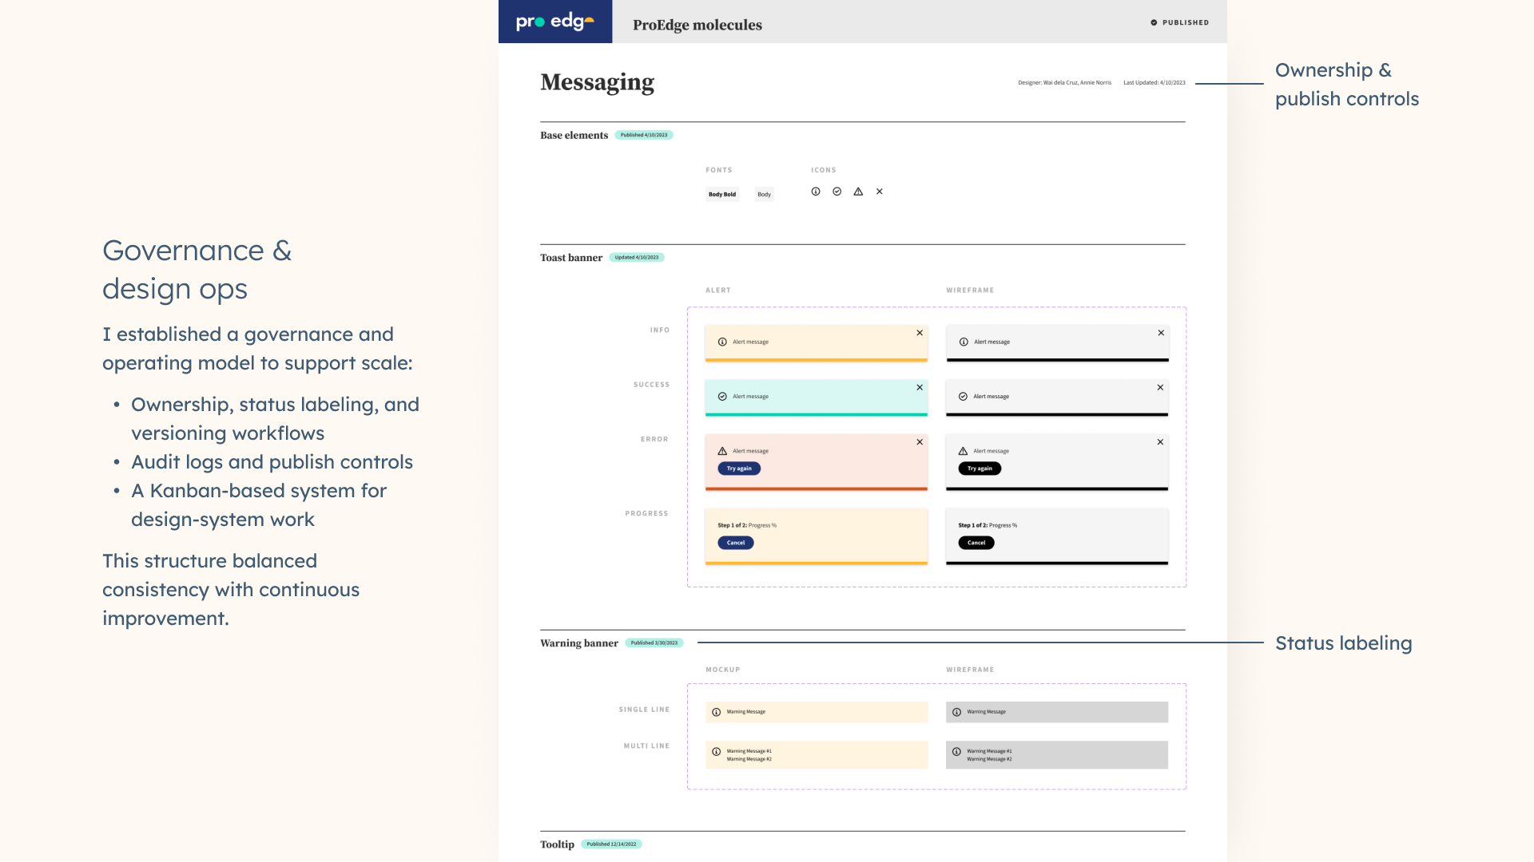This screenshot has width=1534, height=862.
Task: Close the colored Success alert toast
Action: pos(920,387)
